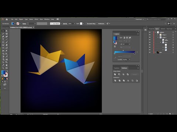The height and width of the screenshot is (132, 177).
Task: Select the Scale tool
Action: [x=7, y=48]
